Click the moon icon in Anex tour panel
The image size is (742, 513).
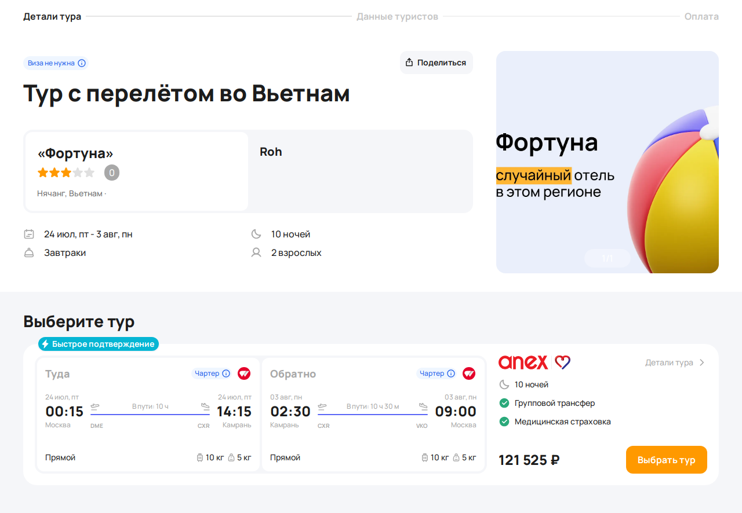pos(504,384)
